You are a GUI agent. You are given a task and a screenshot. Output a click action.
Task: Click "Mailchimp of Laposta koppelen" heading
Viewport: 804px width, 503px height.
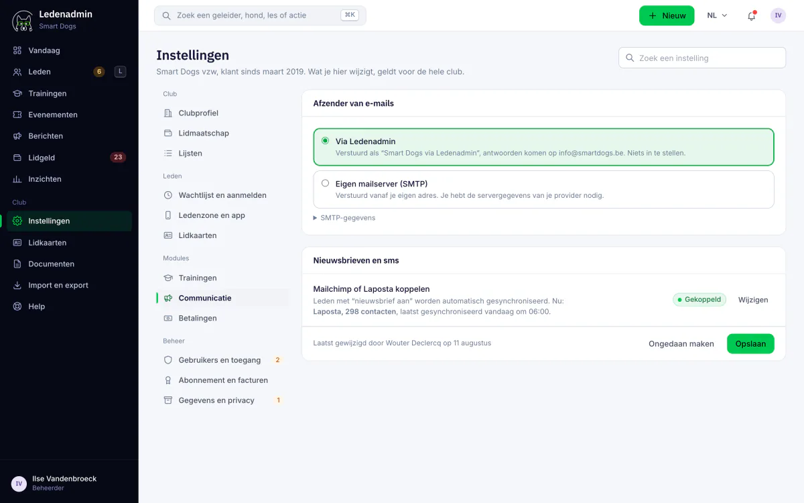(x=371, y=289)
